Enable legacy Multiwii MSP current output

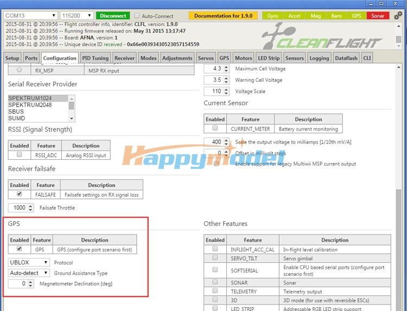point(216,164)
